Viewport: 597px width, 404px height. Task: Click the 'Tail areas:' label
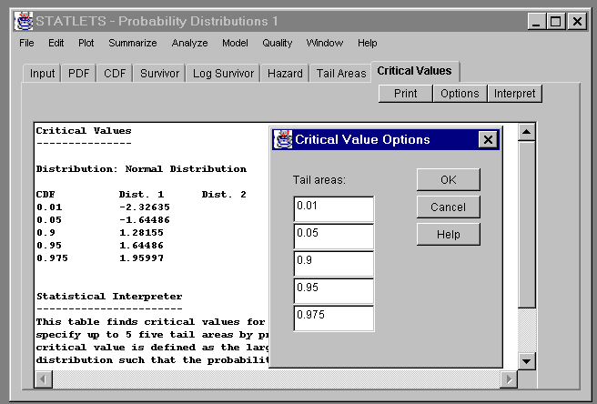click(x=319, y=180)
